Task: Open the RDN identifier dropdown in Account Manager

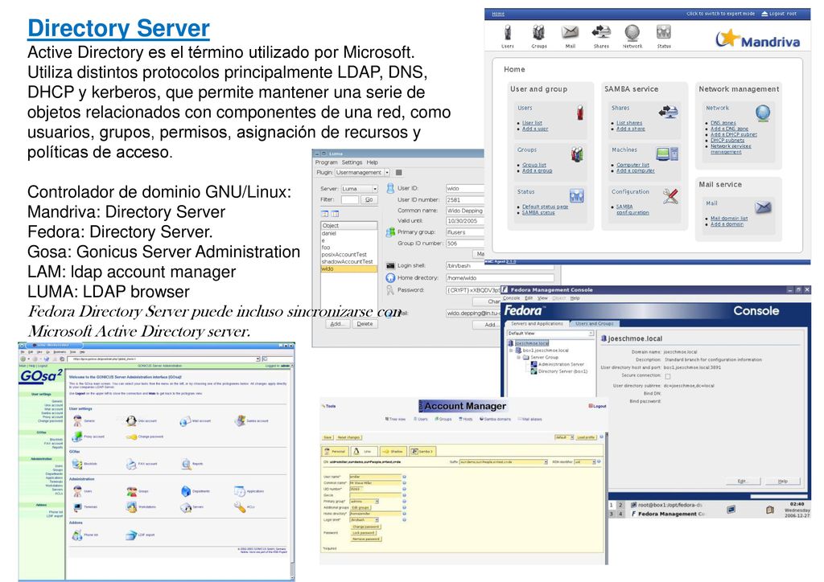Action: (x=585, y=461)
